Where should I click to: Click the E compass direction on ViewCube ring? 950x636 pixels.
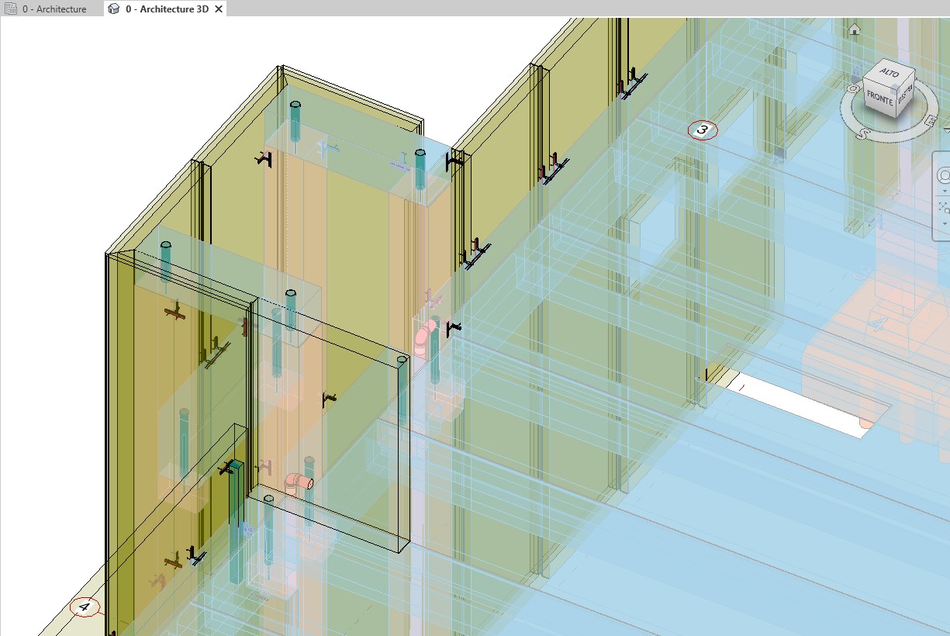tap(931, 121)
